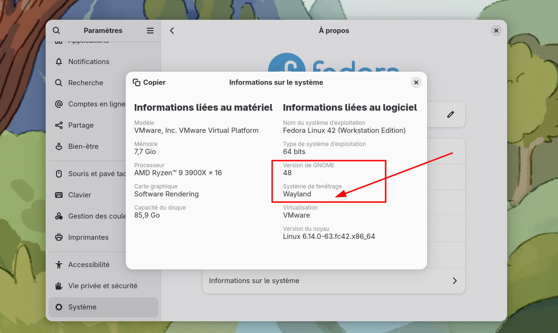
Task: Click the Version de GNOME label
Action: (x=308, y=165)
